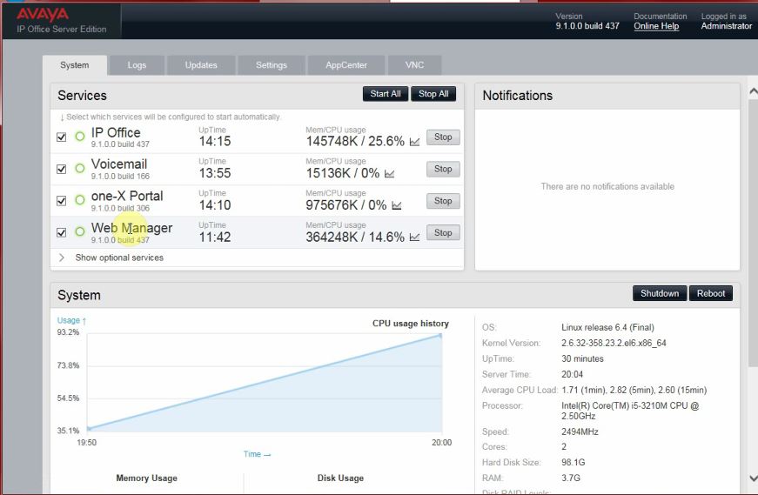This screenshot has height=495, width=758.
Task: Click the page scrollbar up arrow
Action: pyautogui.click(x=753, y=90)
